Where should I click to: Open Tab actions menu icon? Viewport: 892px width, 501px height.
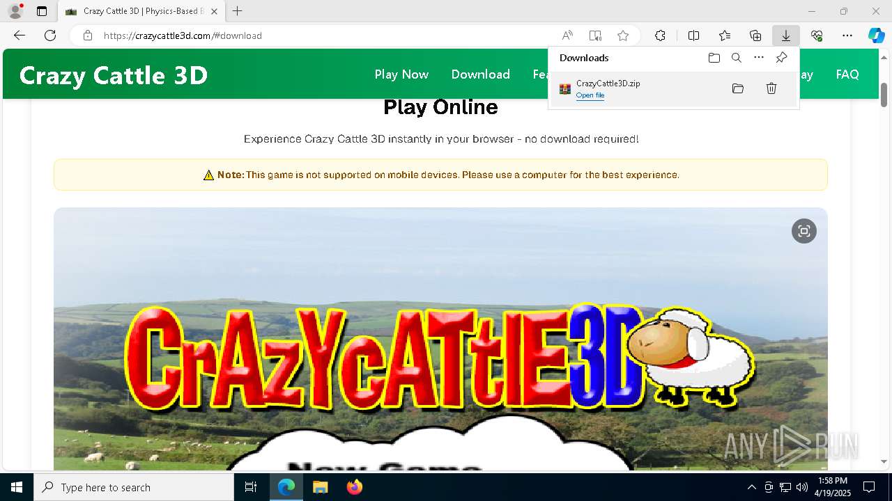42,11
